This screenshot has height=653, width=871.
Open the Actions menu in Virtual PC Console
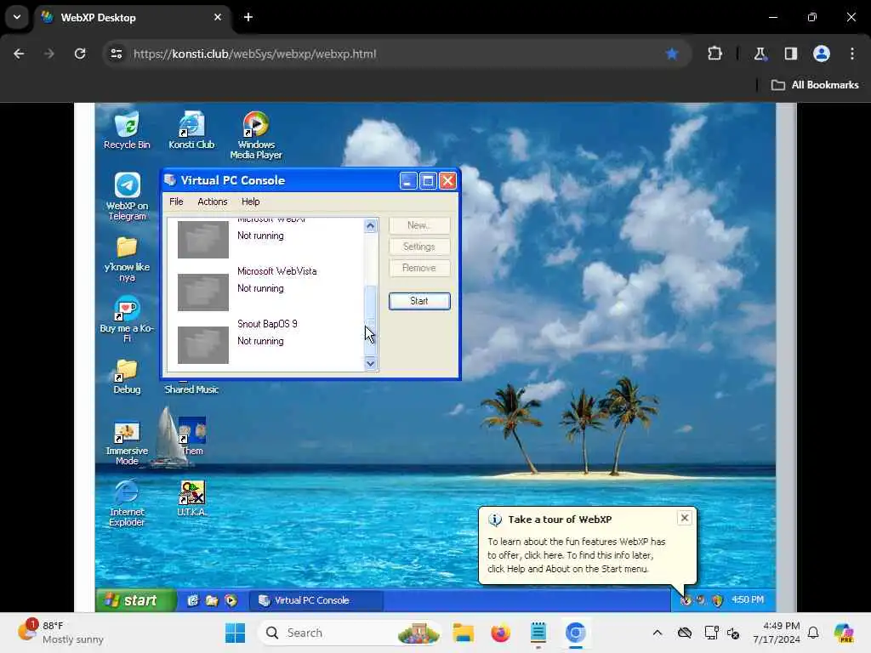(x=212, y=202)
